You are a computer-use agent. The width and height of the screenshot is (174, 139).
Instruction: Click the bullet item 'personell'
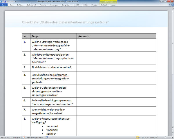[52, 126]
